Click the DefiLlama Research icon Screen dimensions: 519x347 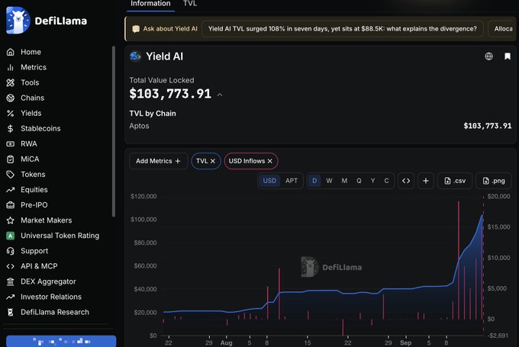pyautogui.click(x=10, y=312)
